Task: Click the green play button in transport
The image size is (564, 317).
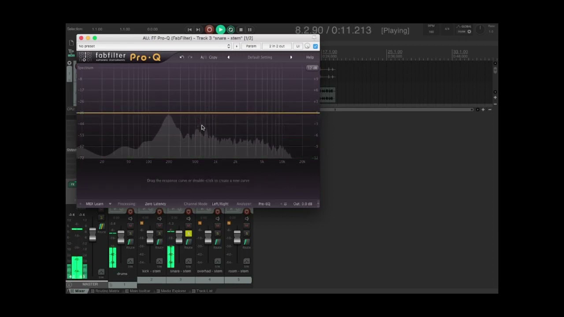Action: 220,29
